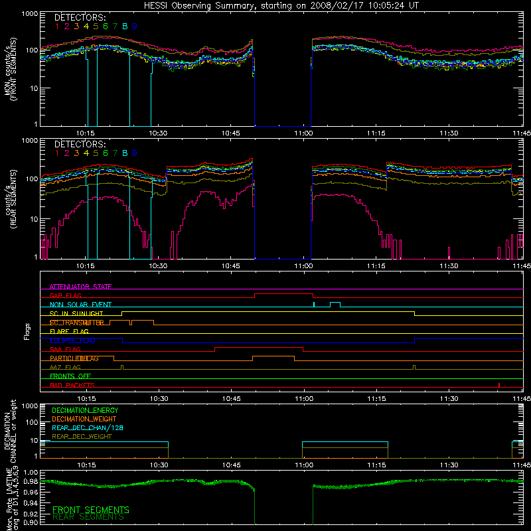Click the SC_TRANSMITTER flag label
Viewport: 531px width, 531px height.
[x=77, y=323]
